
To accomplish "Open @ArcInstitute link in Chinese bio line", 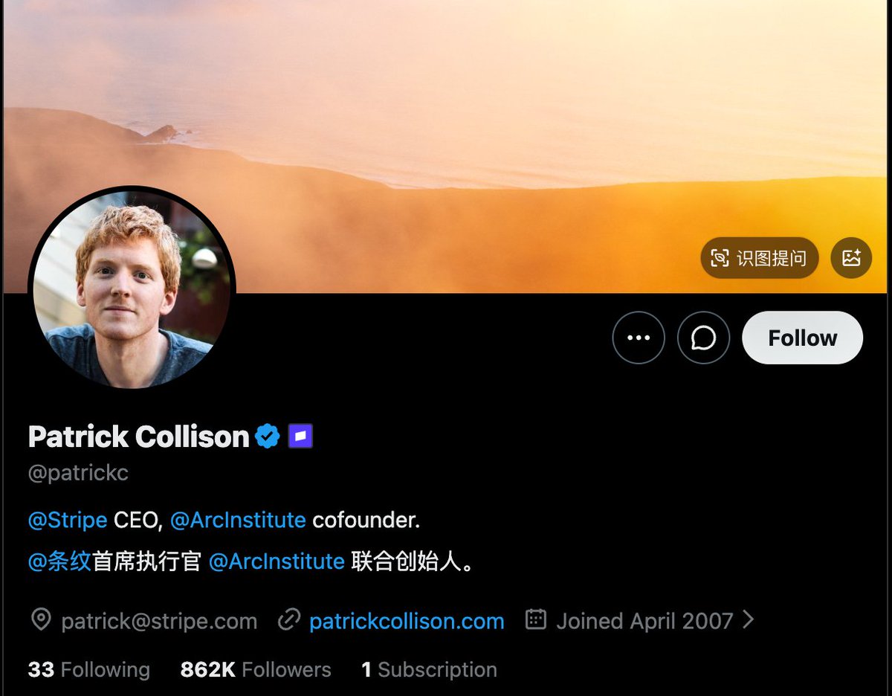I will pyautogui.click(x=277, y=561).
